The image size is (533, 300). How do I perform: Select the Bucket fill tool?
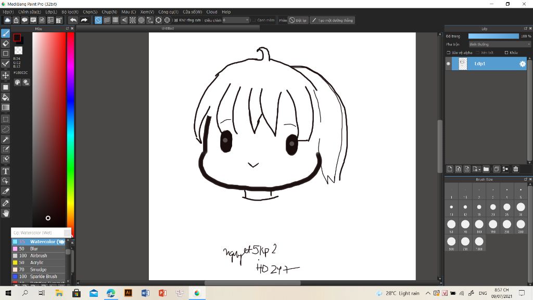(5, 97)
